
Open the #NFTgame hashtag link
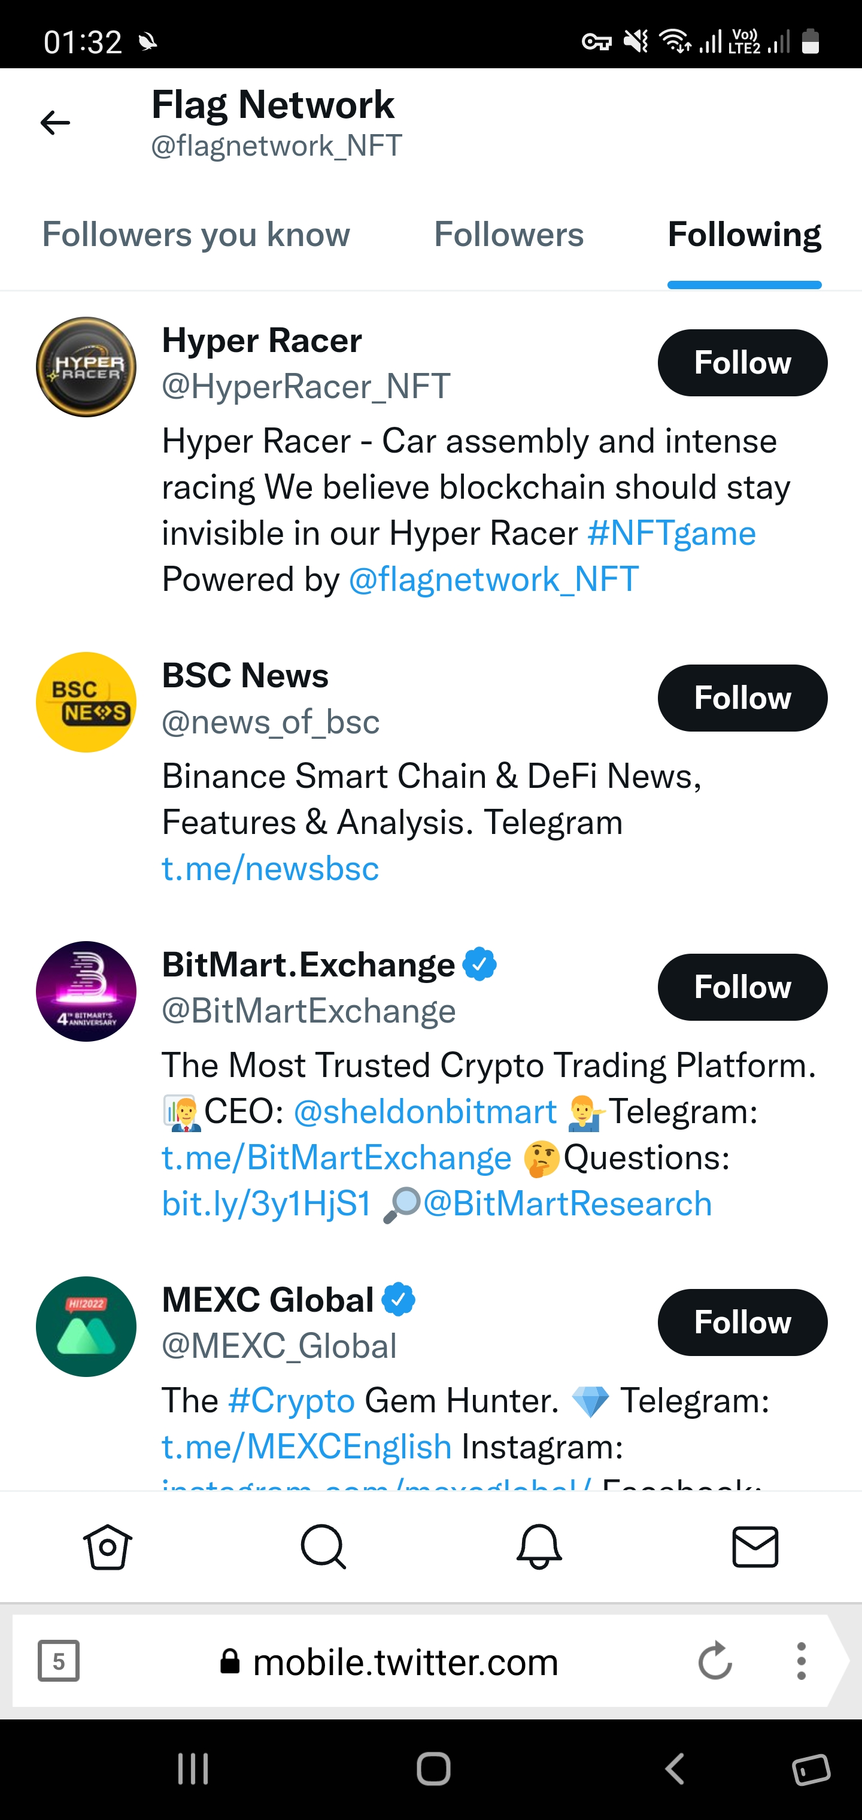[672, 533]
